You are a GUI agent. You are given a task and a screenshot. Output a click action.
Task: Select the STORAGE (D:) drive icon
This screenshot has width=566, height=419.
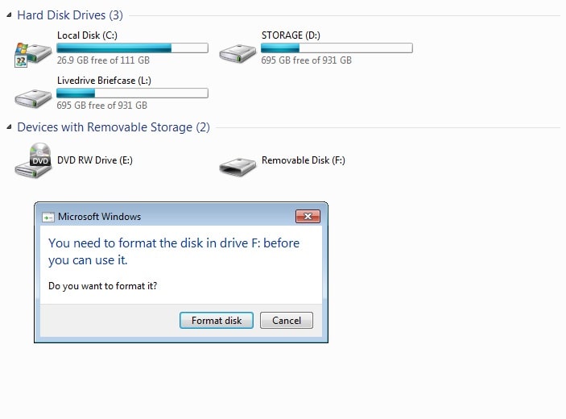pos(238,53)
